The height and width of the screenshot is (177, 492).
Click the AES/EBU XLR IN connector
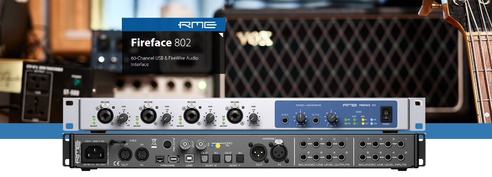tap(279, 152)
